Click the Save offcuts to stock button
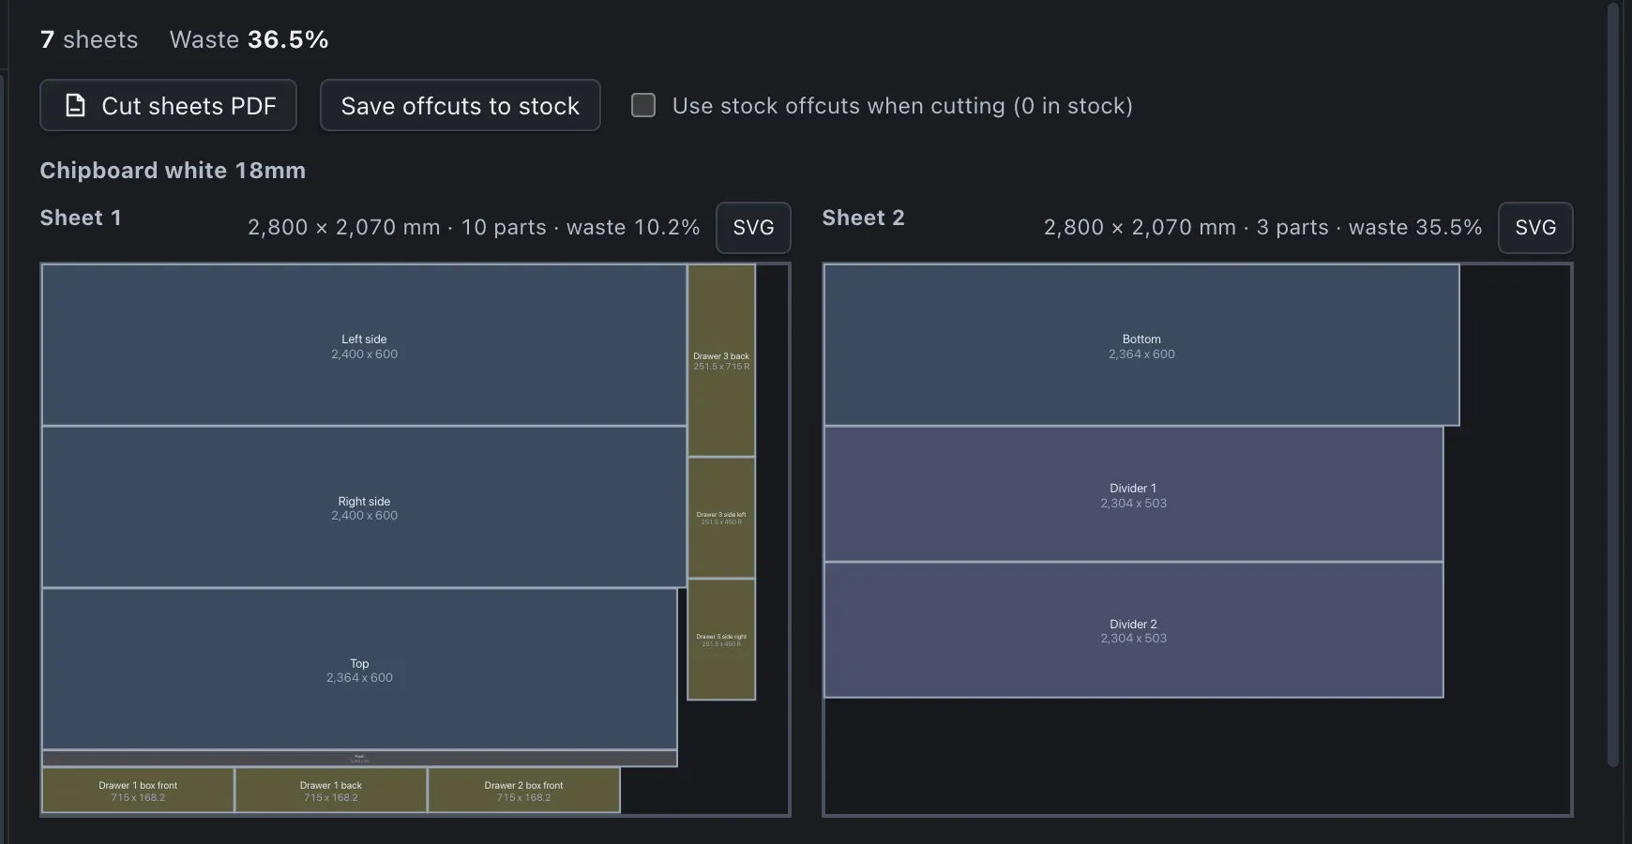Screen dimensions: 1632x844 [460, 105]
